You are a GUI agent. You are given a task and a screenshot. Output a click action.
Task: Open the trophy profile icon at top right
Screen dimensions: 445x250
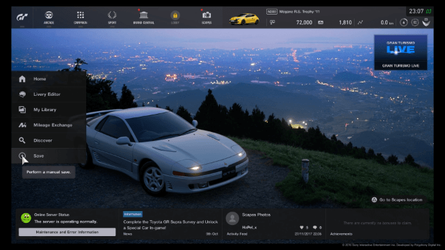(426, 22)
